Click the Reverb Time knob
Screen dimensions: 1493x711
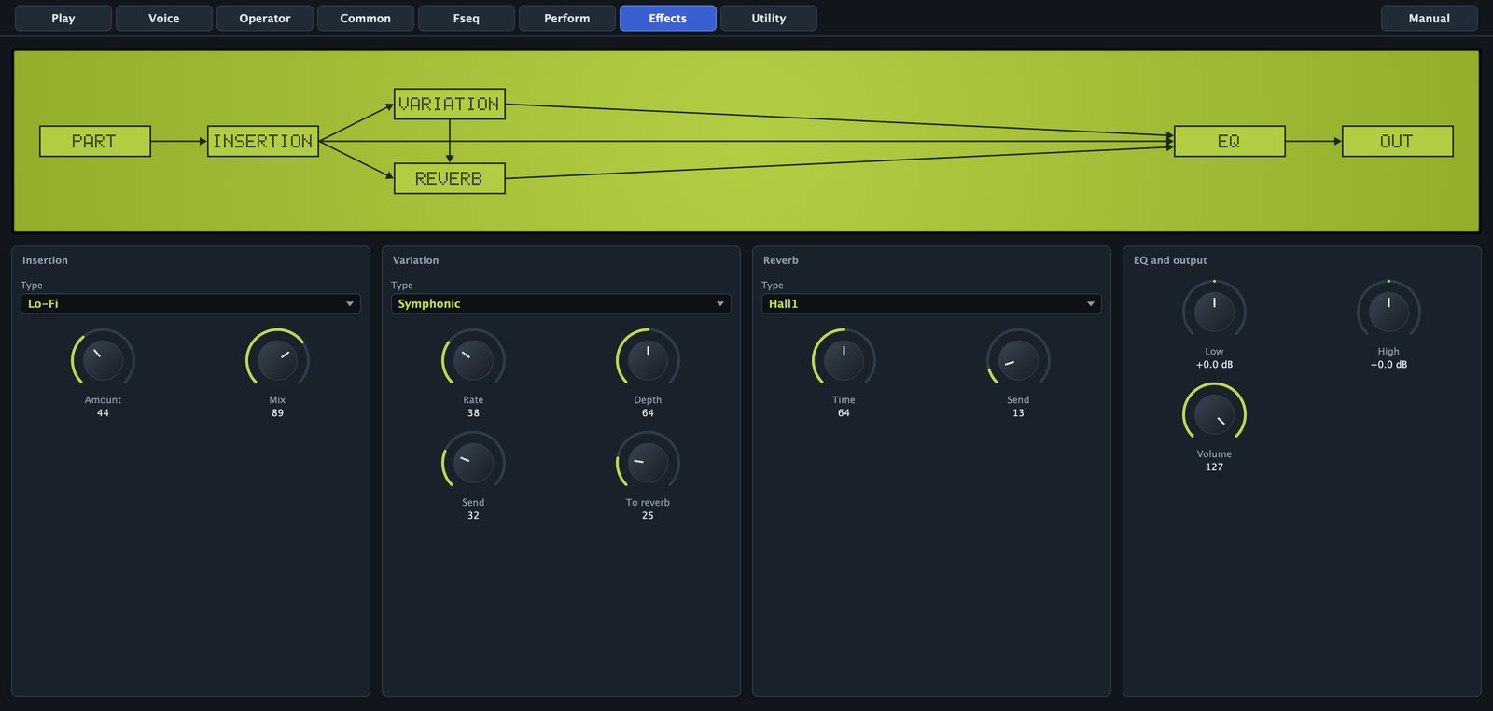[844, 360]
